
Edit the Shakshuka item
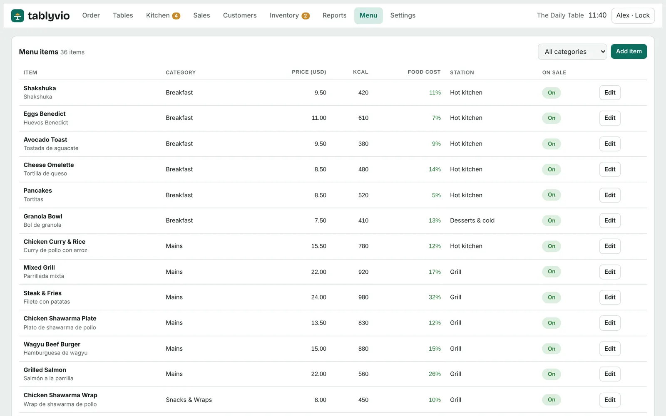click(x=610, y=93)
